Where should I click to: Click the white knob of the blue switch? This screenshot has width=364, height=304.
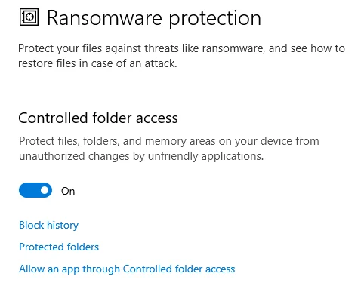pos(45,190)
